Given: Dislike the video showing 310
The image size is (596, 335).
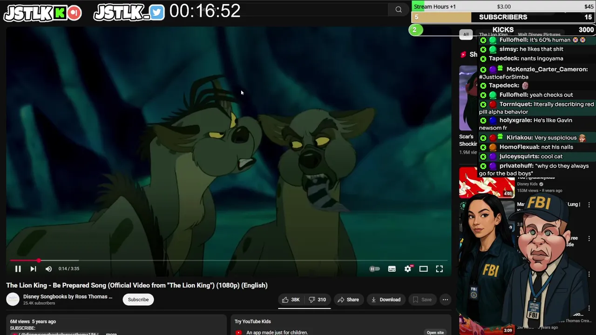Looking at the screenshot, I should pos(318,300).
